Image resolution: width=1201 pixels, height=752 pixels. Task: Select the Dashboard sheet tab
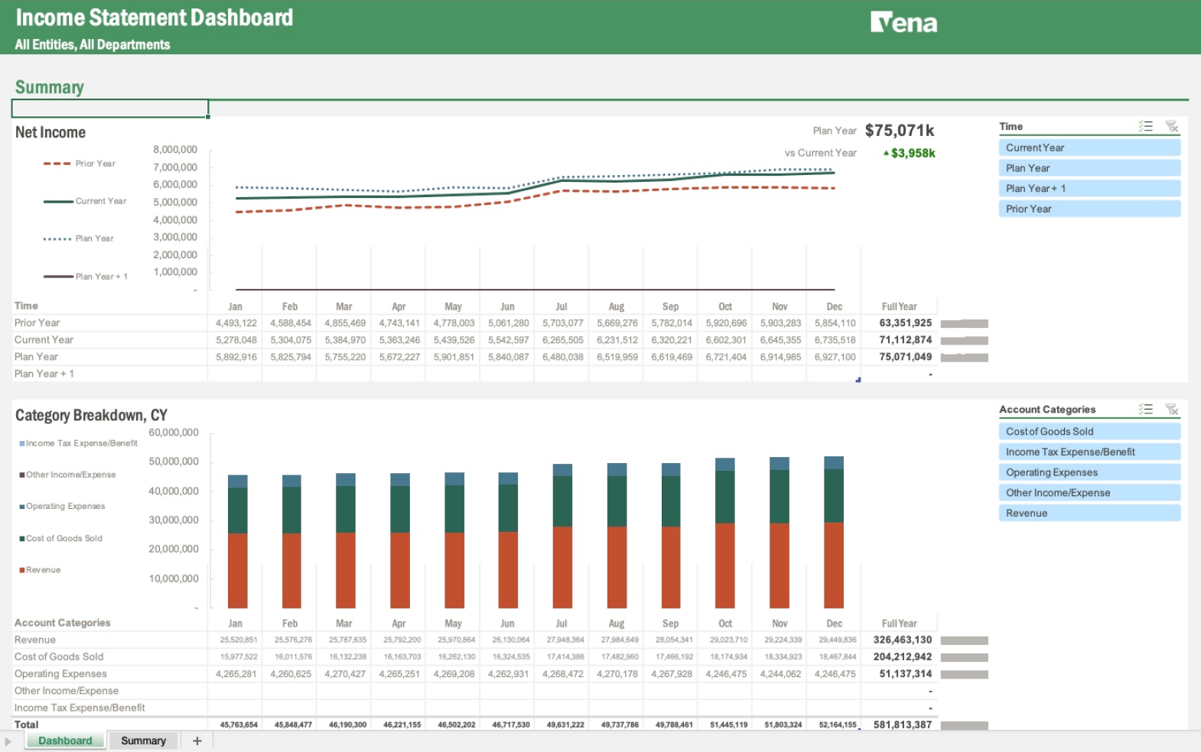pos(65,741)
